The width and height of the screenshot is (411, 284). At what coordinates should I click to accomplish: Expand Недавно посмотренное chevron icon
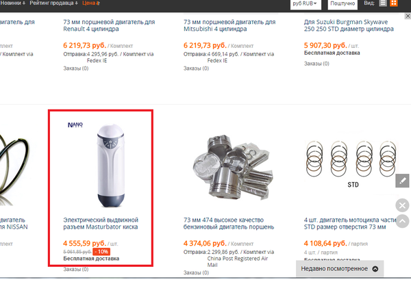pos(375,269)
